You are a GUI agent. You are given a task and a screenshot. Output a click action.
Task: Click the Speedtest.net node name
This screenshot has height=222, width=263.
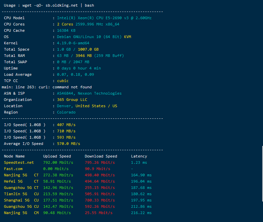pos(19,162)
